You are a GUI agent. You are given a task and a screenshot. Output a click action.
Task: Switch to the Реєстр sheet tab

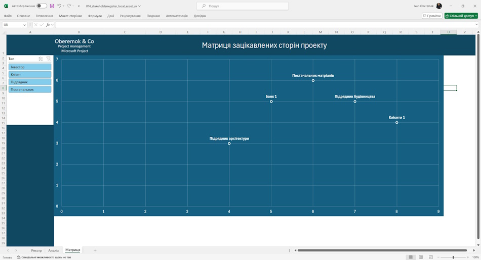(x=36, y=250)
